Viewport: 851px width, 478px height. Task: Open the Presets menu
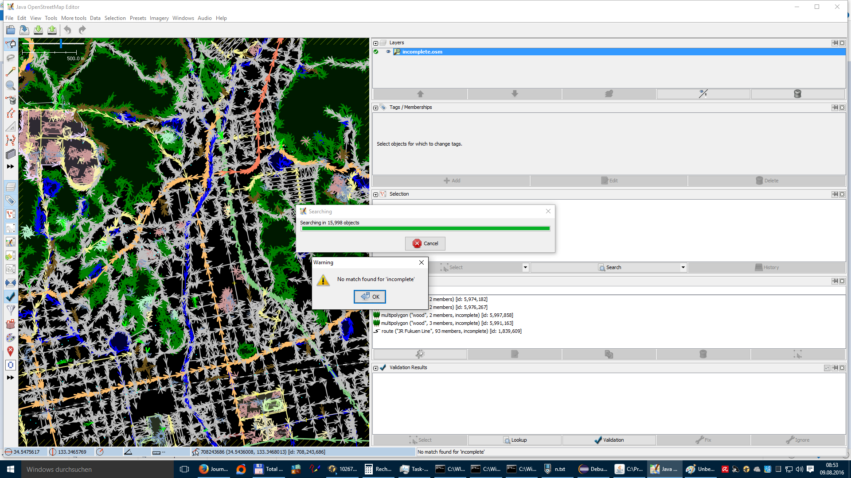(x=138, y=18)
